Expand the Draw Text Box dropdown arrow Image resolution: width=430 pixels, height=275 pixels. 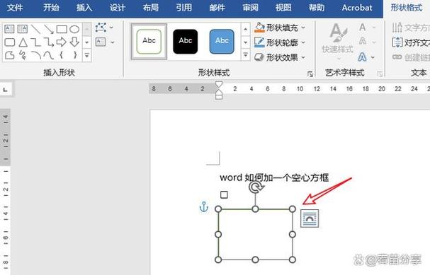tap(113, 42)
